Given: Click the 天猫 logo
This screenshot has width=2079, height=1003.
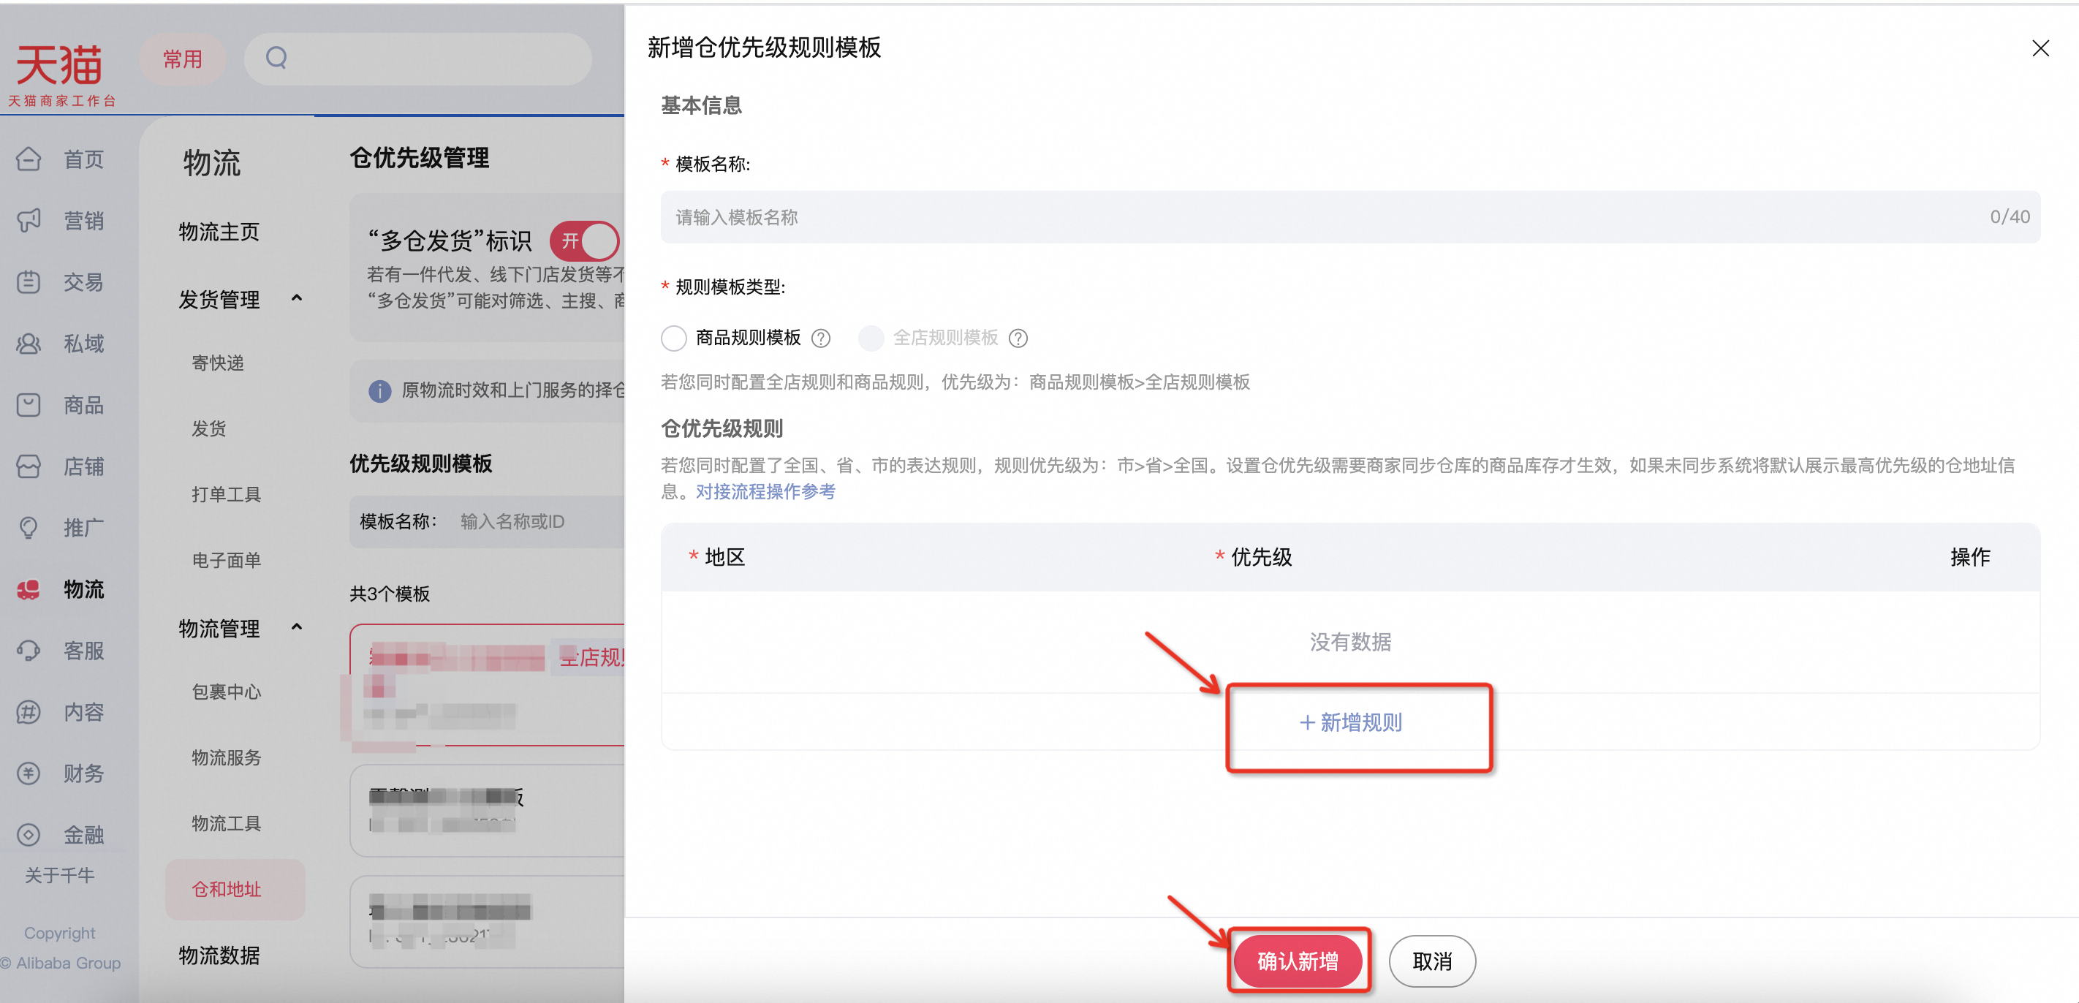Looking at the screenshot, I should pos(61,75).
